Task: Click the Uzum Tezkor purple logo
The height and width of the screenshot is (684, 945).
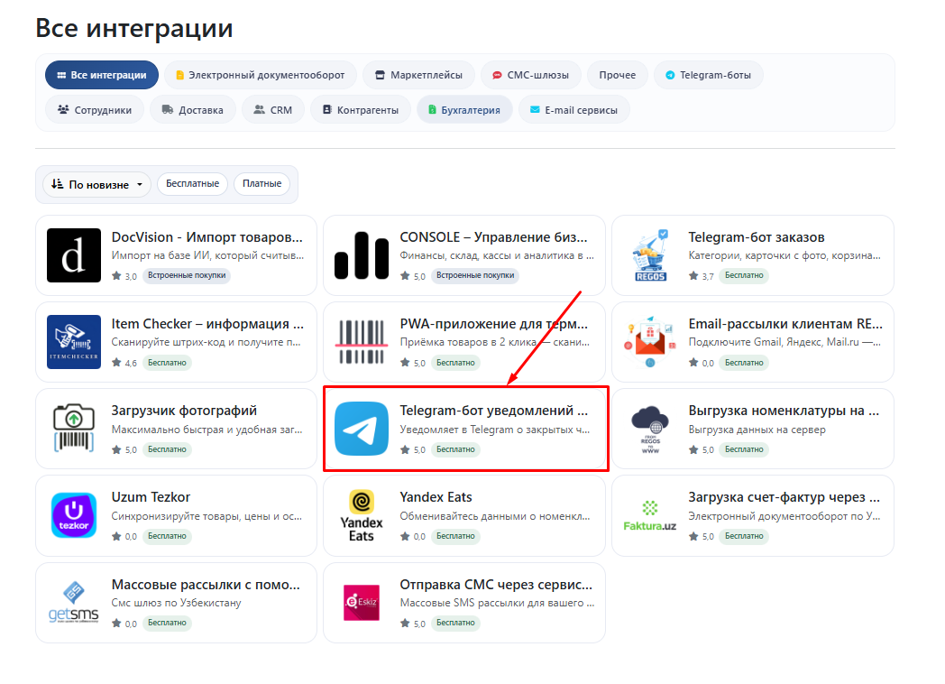Action: click(x=74, y=515)
